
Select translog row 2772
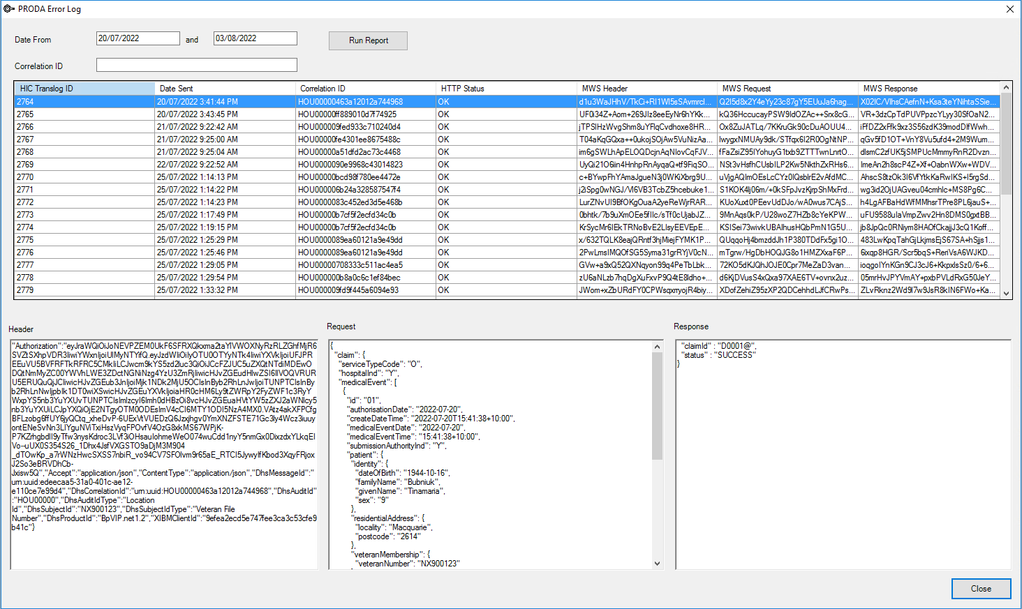tap(507, 202)
